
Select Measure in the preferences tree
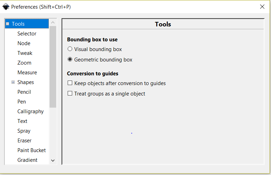coord(27,73)
